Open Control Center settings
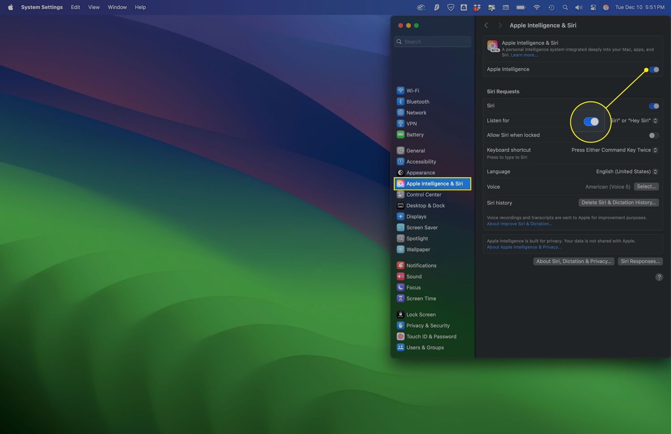 tap(423, 195)
